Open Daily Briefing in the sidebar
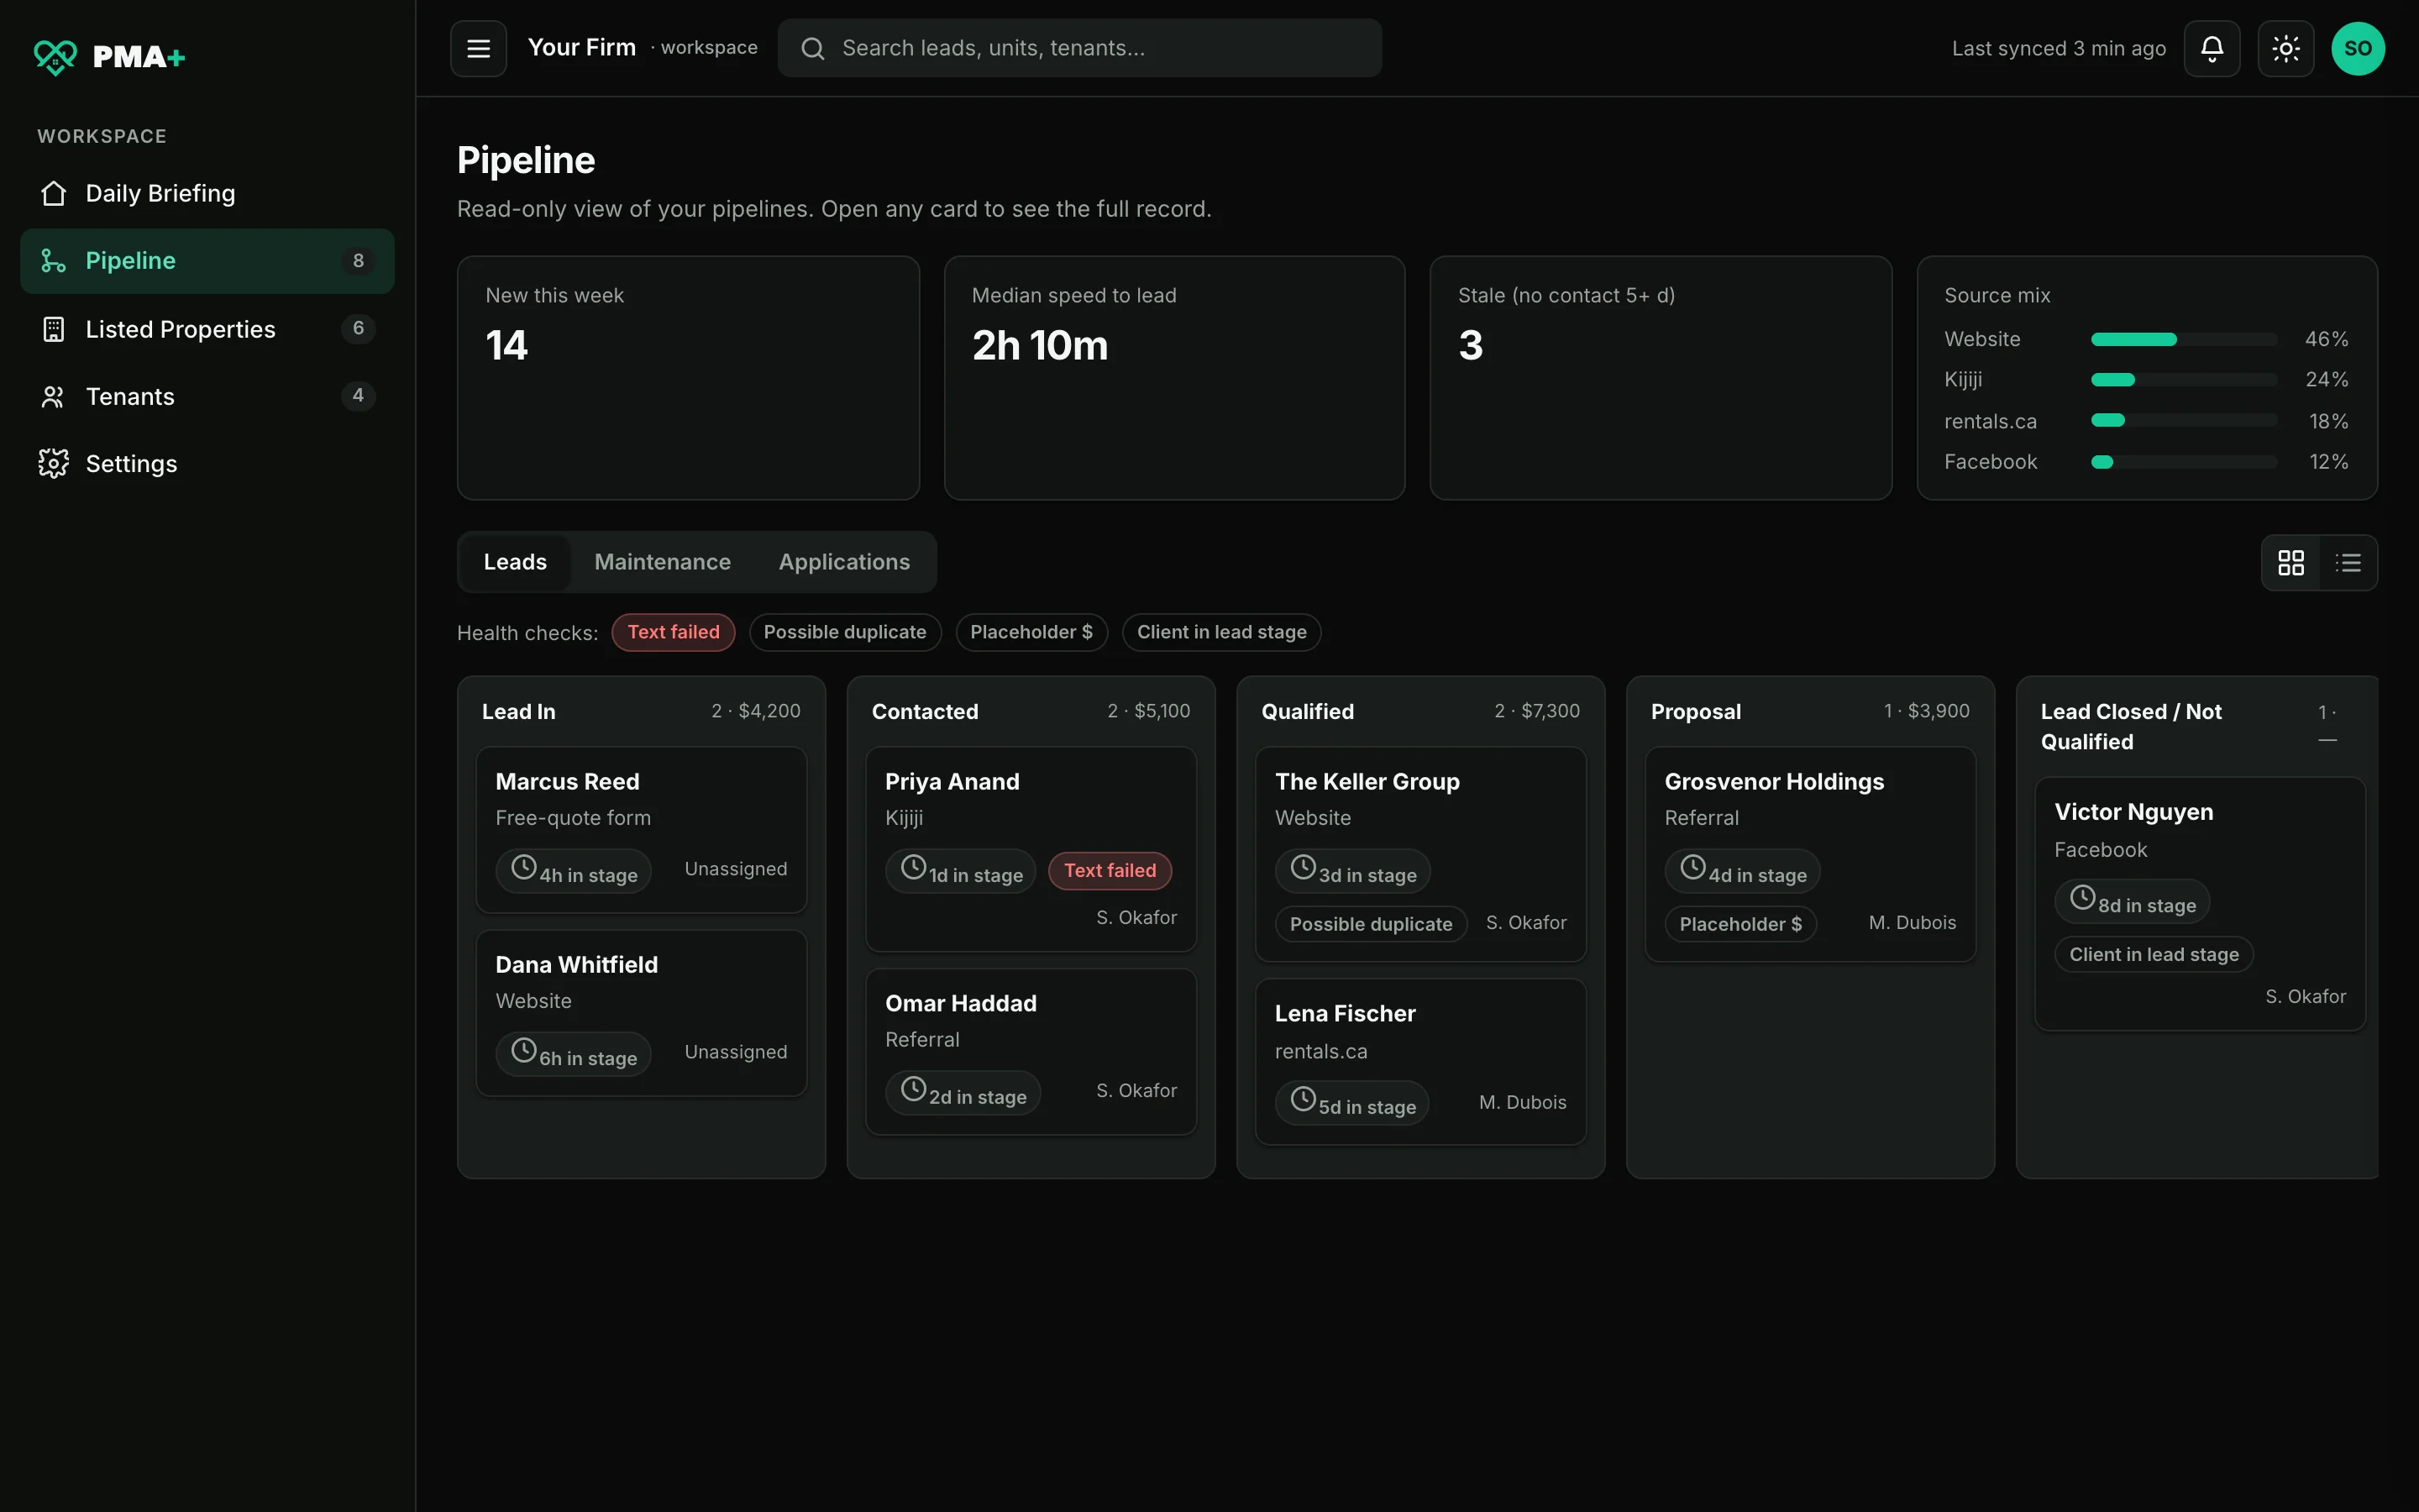2419x1512 pixels. click(x=207, y=193)
